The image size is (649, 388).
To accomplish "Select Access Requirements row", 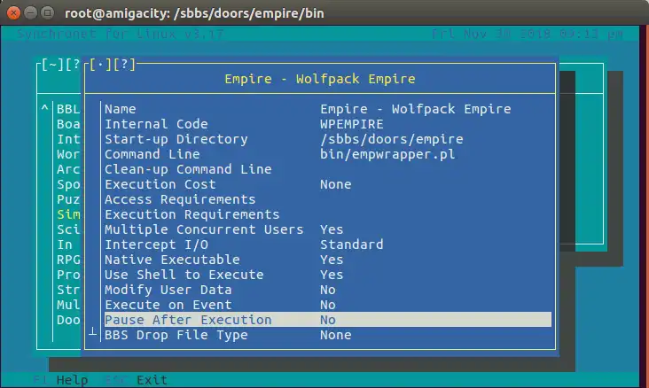I will click(327, 199).
